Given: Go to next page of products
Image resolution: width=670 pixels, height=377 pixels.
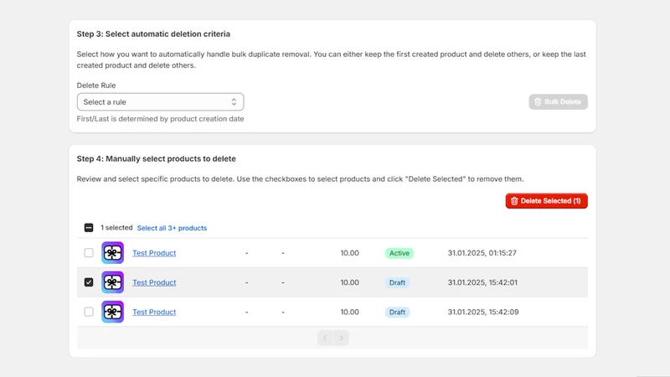Looking at the screenshot, I should 342,338.
